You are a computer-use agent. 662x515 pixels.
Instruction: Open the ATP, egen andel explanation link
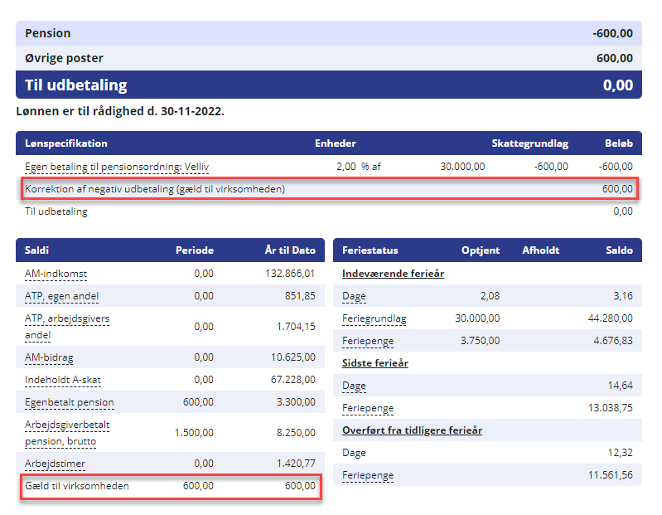pyautogui.click(x=61, y=296)
